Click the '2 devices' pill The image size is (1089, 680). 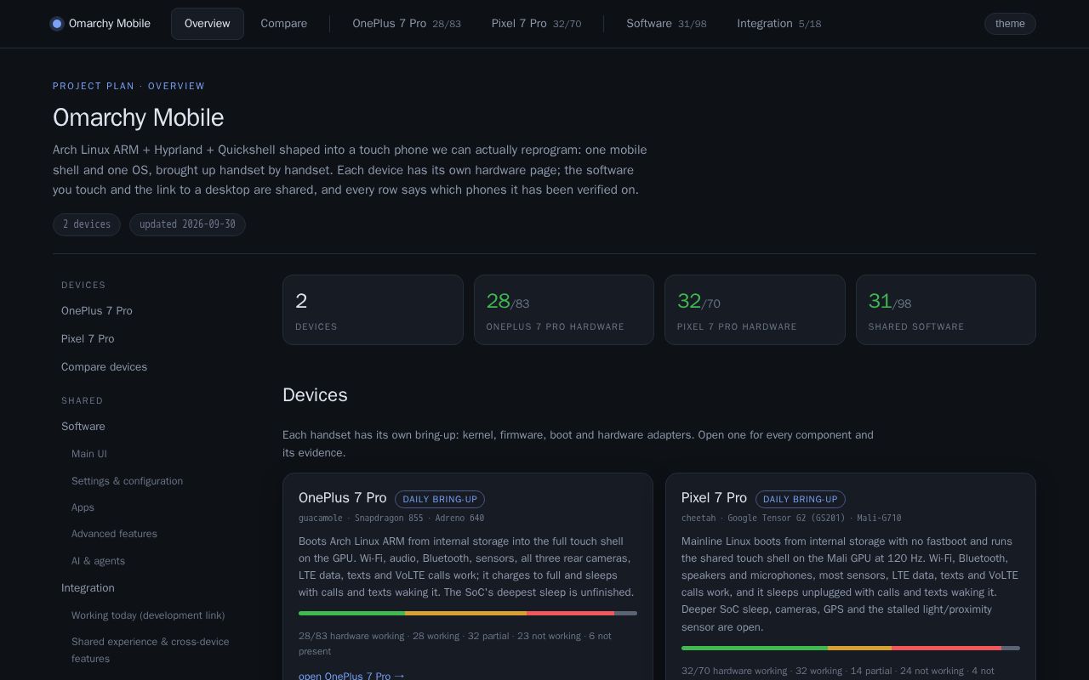tap(87, 224)
